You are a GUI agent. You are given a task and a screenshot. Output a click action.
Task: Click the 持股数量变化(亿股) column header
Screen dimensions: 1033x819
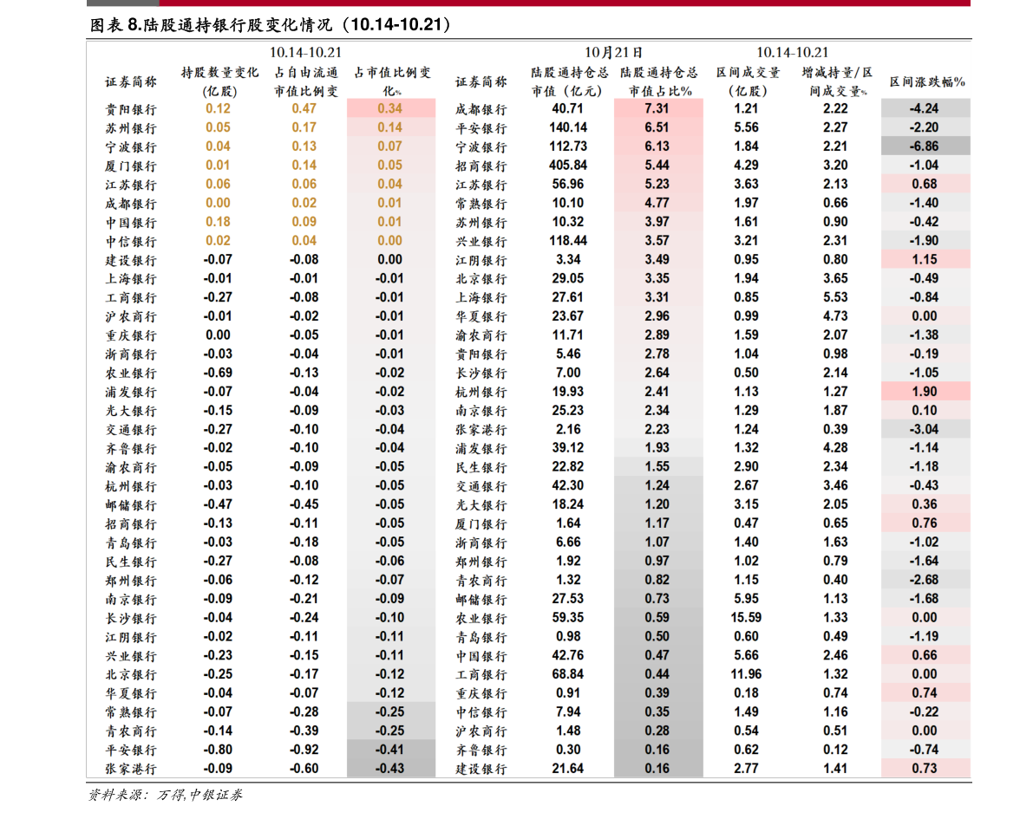pos(219,81)
